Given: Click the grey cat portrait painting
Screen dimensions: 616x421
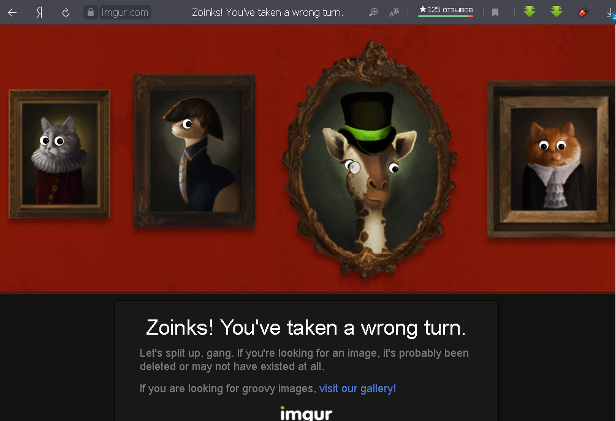Looking at the screenshot, I should [x=59, y=154].
